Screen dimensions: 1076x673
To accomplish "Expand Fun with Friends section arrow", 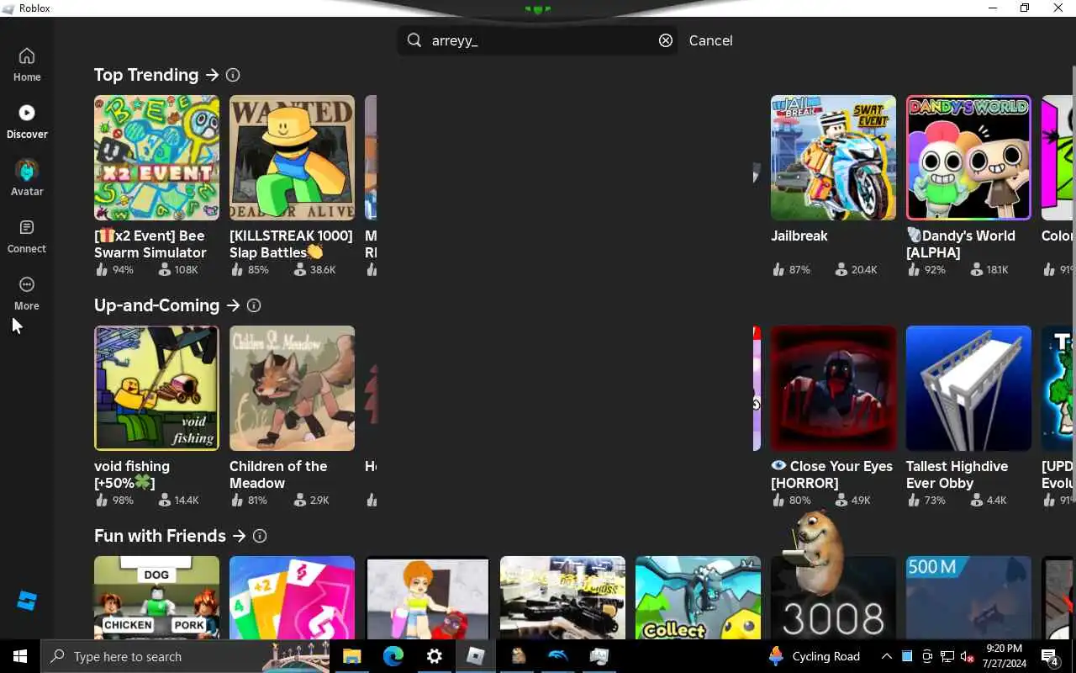I will pos(240,536).
